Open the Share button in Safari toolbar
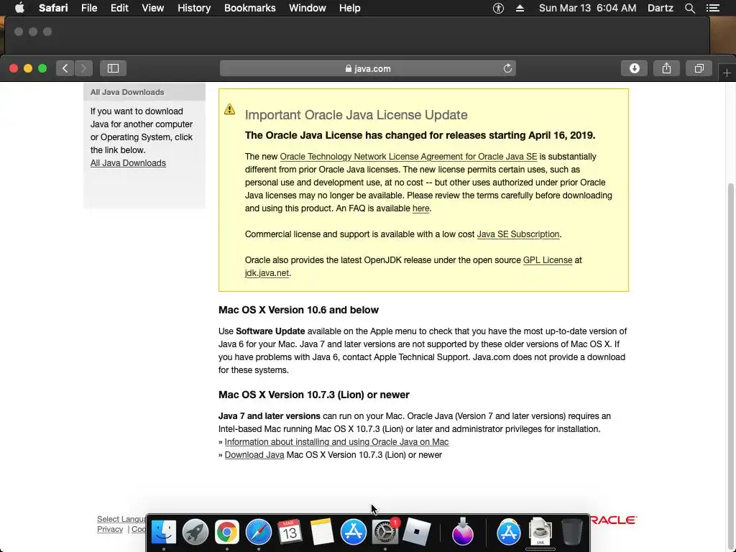This screenshot has width=736, height=552. [x=666, y=68]
